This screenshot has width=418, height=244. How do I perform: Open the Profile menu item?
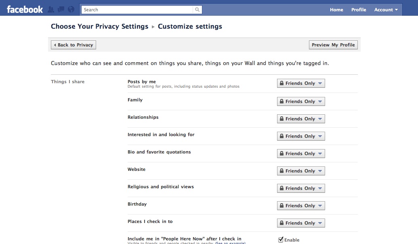(x=359, y=10)
